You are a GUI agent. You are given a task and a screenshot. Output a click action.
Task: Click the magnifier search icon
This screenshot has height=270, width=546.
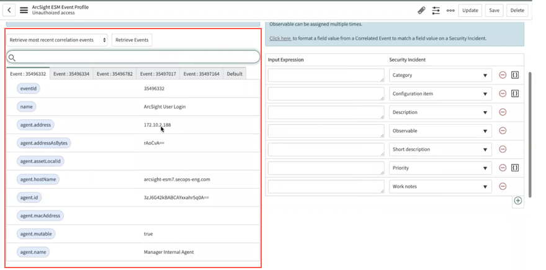point(12,58)
